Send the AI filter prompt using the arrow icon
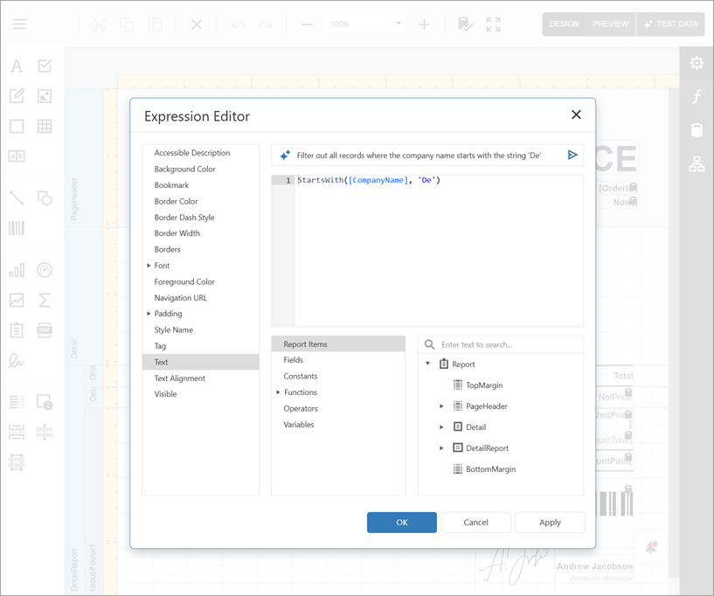The image size is (714, 596). click(x=572, y=154)
